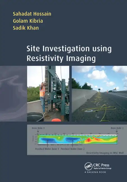127x182 pixels.
Task: Click author name Golam Kibria
Action: click(x=28, y=21)
